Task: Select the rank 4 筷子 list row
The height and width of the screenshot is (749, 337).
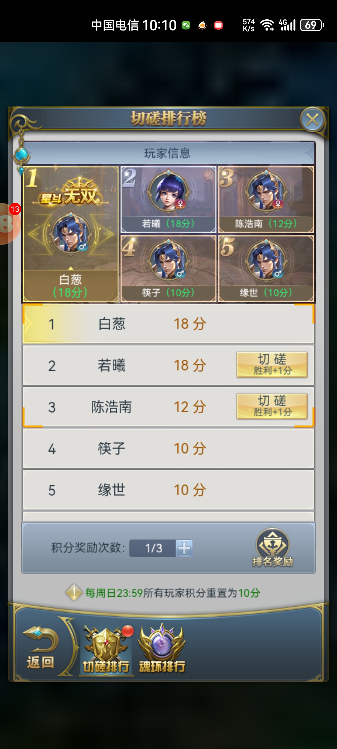Action: [x=168, y=448]
